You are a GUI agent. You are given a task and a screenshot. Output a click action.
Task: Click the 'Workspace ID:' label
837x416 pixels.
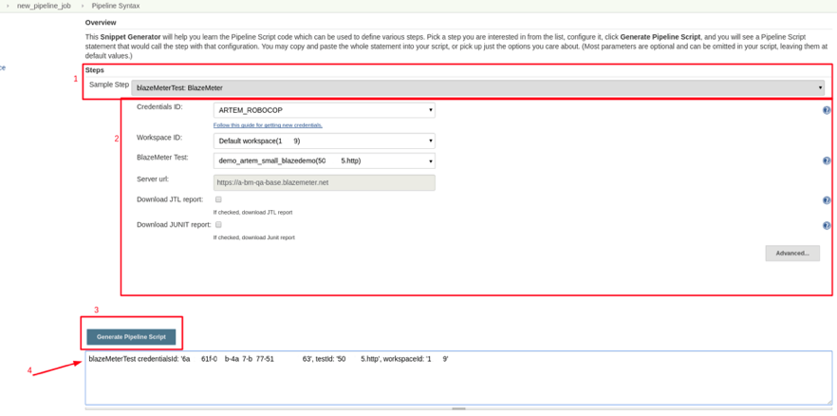click(x=159, y=138)
